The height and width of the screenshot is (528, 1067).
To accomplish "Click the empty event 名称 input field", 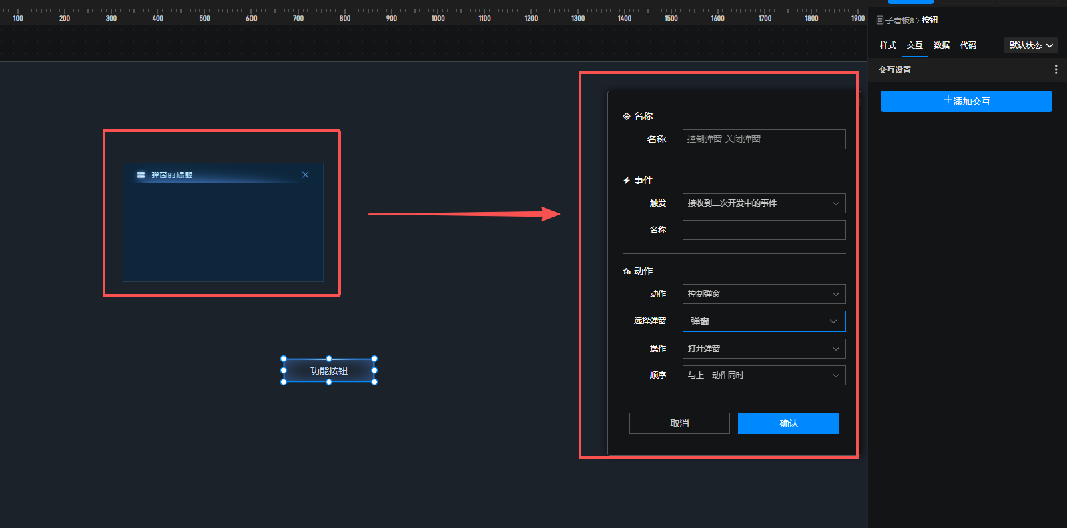I will 763,230.
